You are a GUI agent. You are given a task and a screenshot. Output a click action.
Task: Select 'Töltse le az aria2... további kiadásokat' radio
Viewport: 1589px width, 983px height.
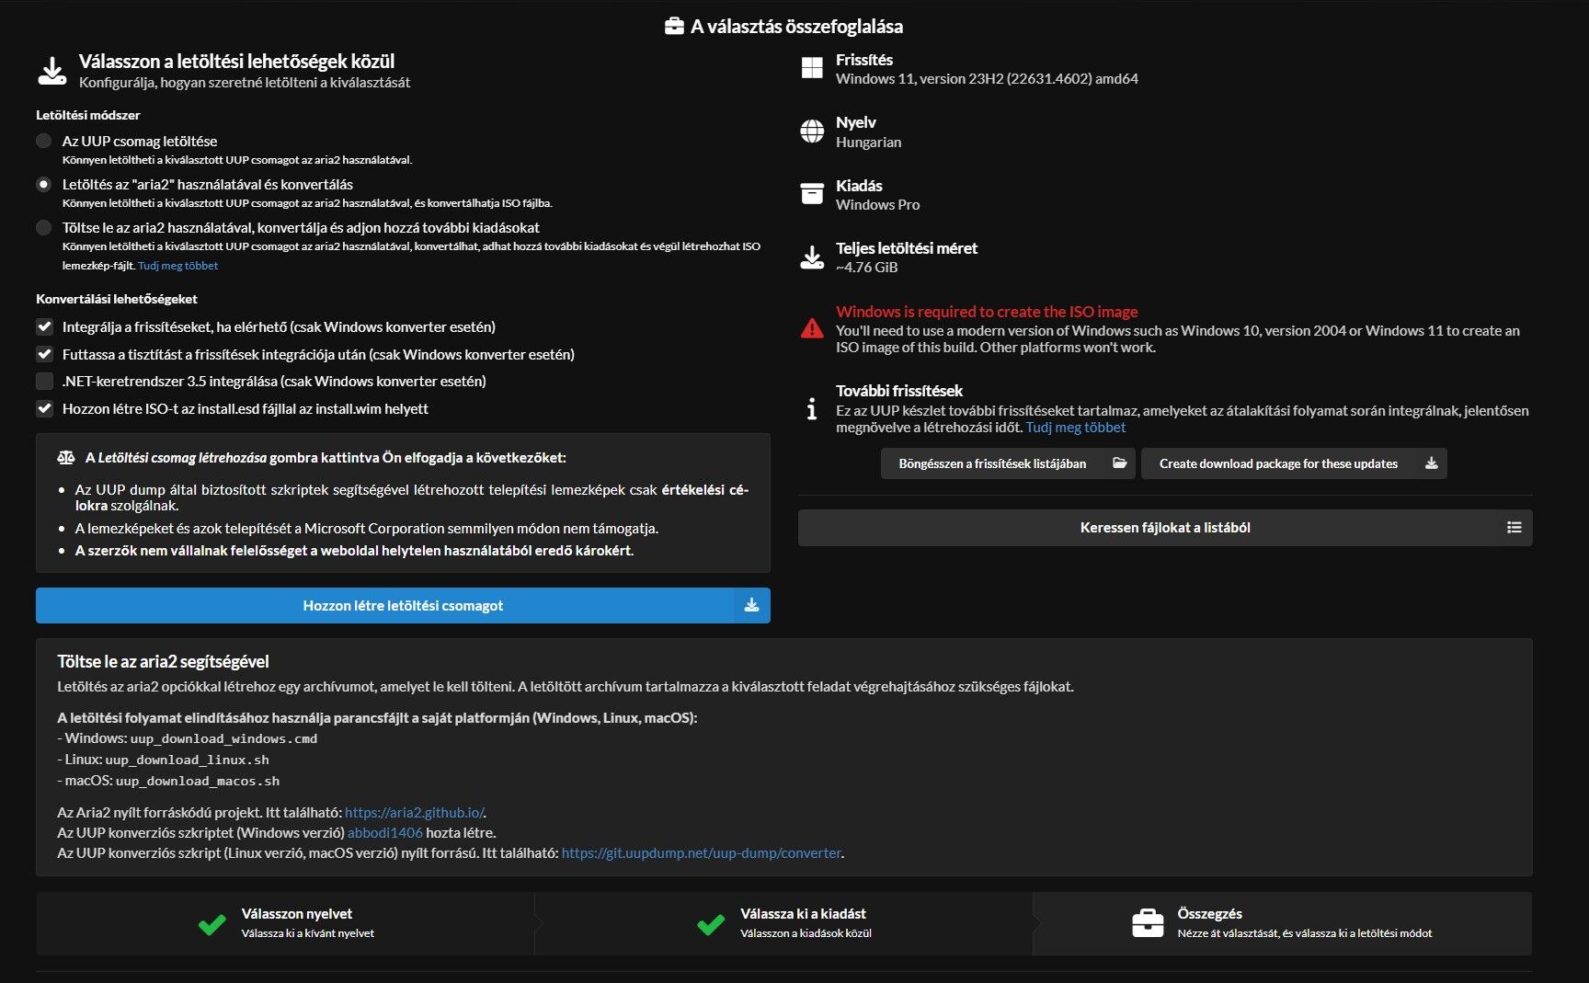(43, 227)
